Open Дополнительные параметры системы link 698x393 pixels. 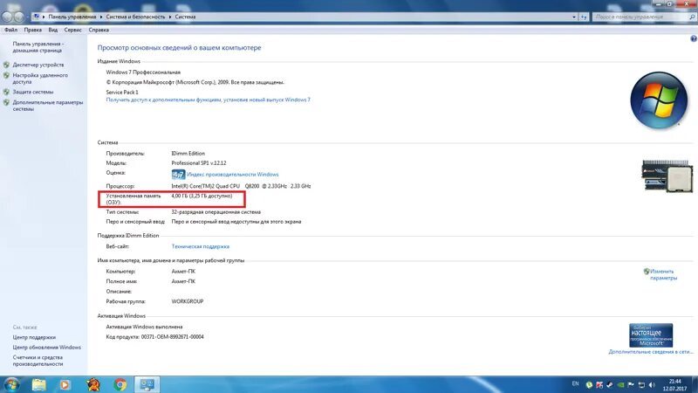click(48, 106)
